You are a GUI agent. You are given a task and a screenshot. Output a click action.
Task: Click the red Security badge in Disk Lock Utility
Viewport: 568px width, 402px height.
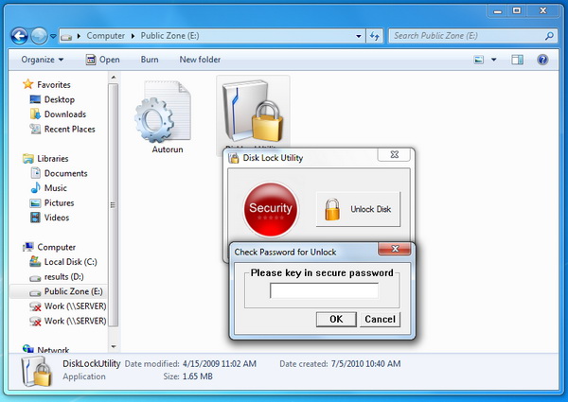(271, 209)
